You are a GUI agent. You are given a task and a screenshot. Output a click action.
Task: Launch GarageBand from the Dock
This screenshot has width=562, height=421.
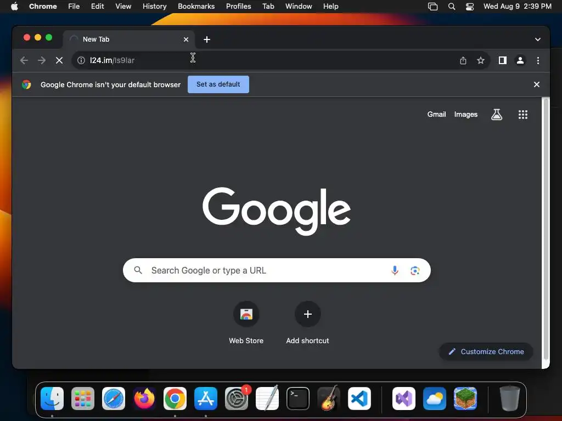(x=329, y=399)
